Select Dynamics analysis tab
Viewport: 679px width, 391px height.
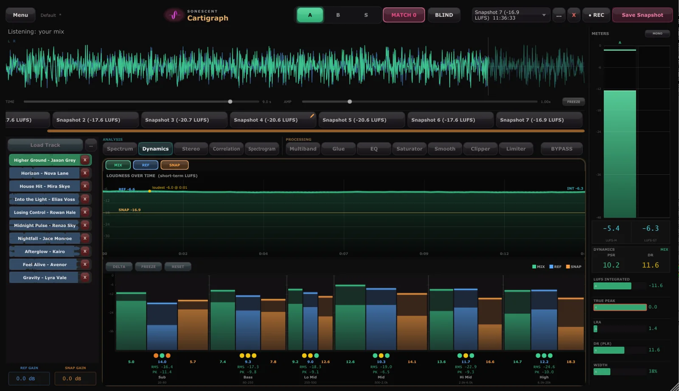tap(155, 149)
